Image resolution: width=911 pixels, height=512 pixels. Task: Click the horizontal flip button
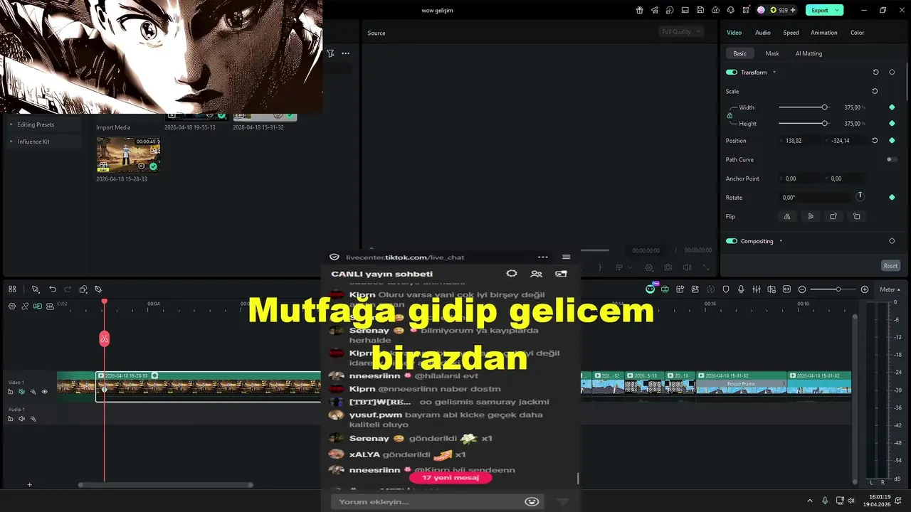tap(787, 216)
